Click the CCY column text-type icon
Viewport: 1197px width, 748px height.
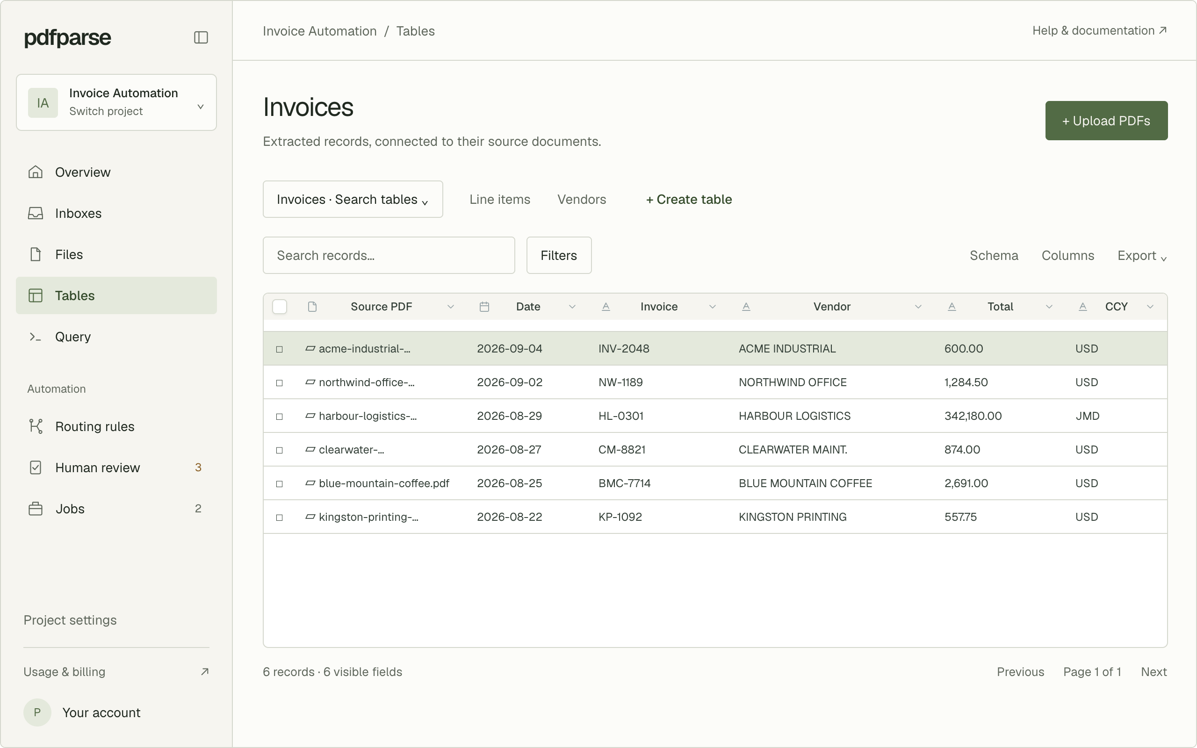1083,307
